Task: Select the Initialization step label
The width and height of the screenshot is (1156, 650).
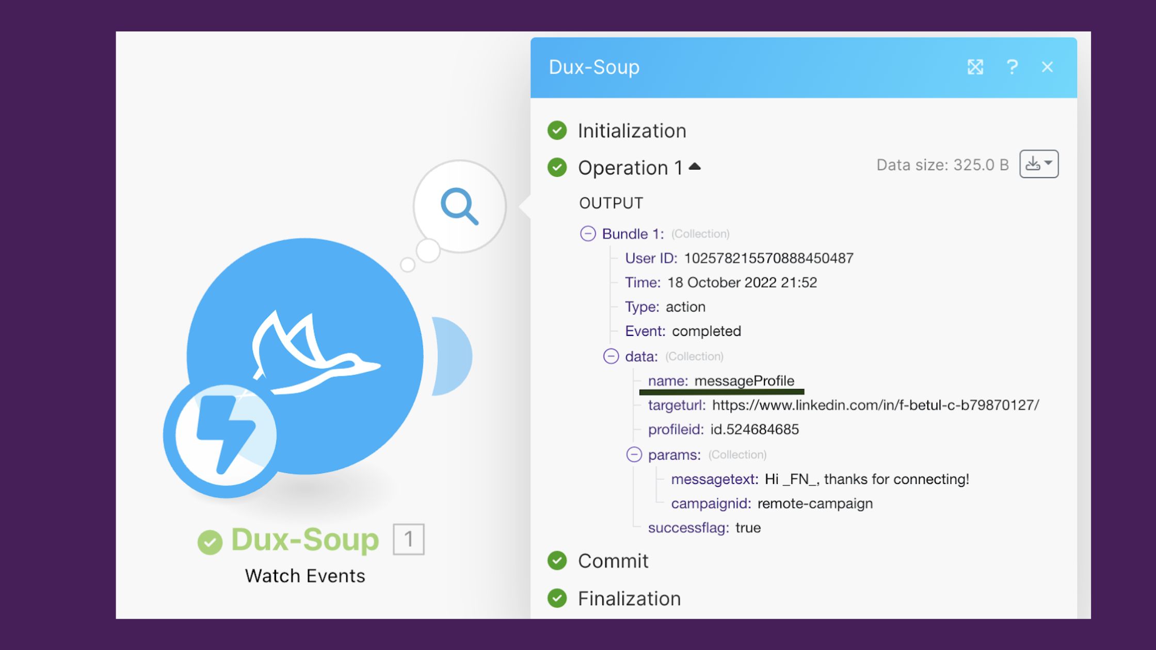Action: tap(632, 131)
